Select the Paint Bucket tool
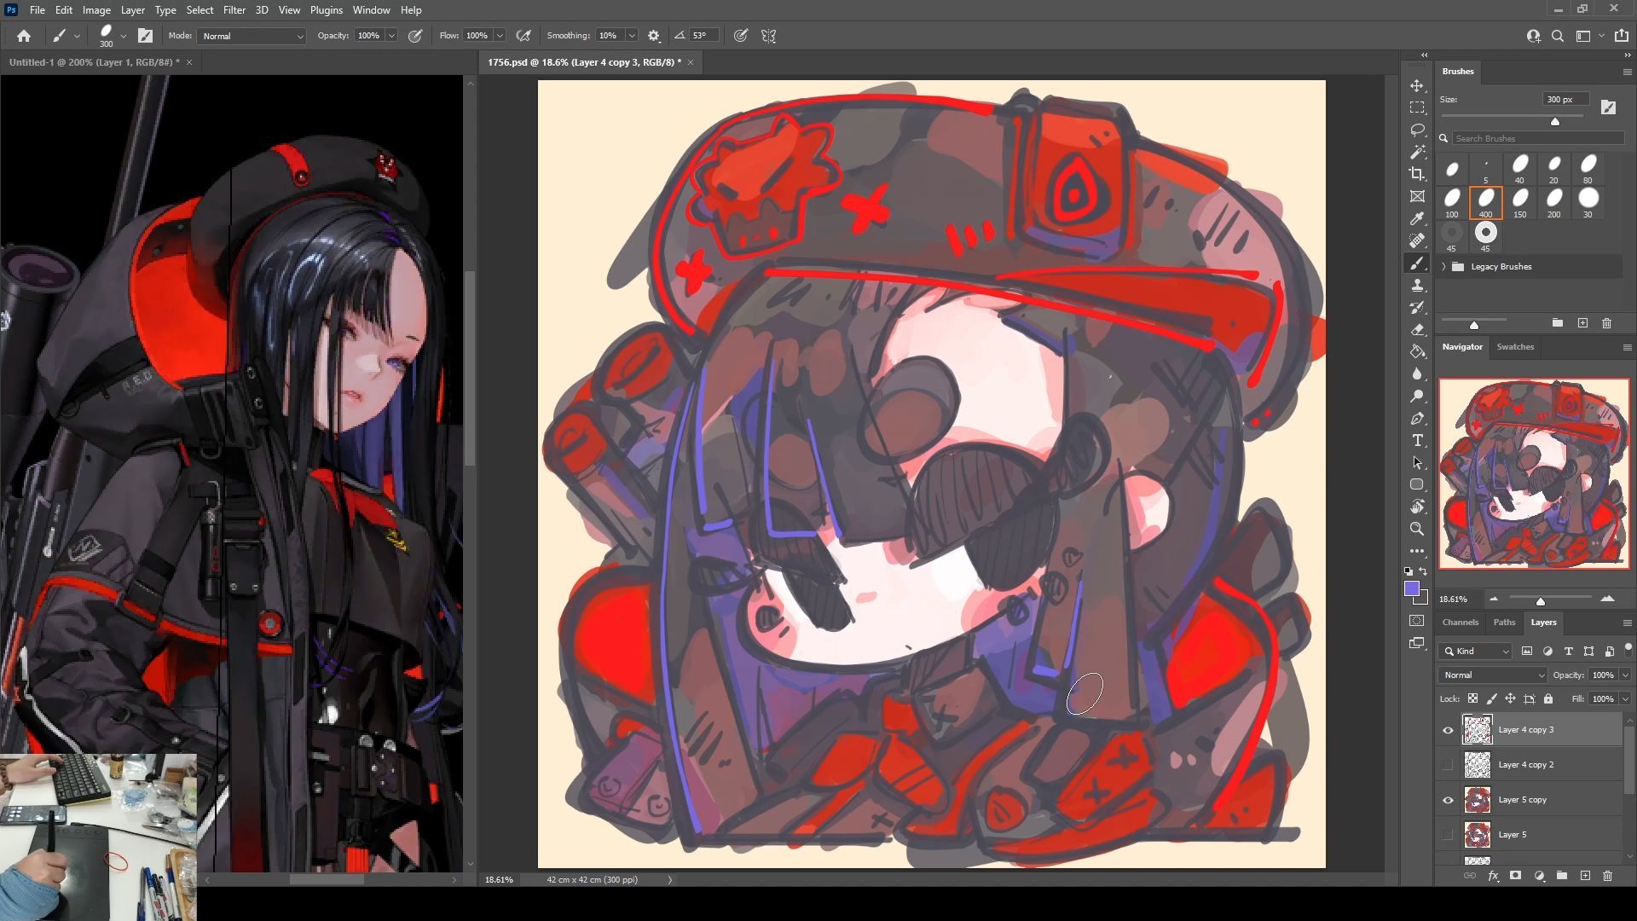Image resolution: width=1637 pixels, height=921 pixels. [x=1417, y=352]
